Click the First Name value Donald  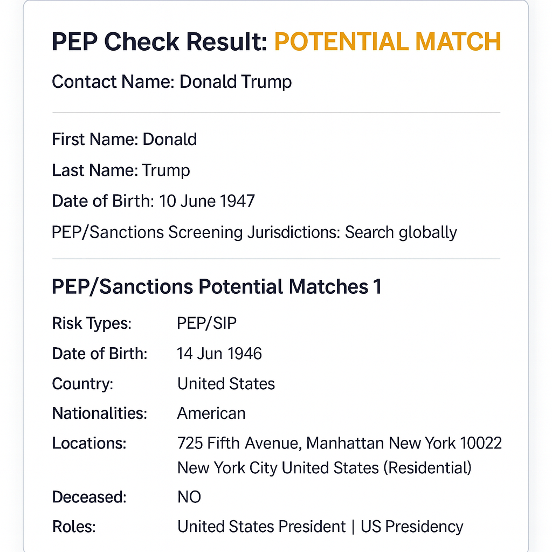[x=169, y=139]
